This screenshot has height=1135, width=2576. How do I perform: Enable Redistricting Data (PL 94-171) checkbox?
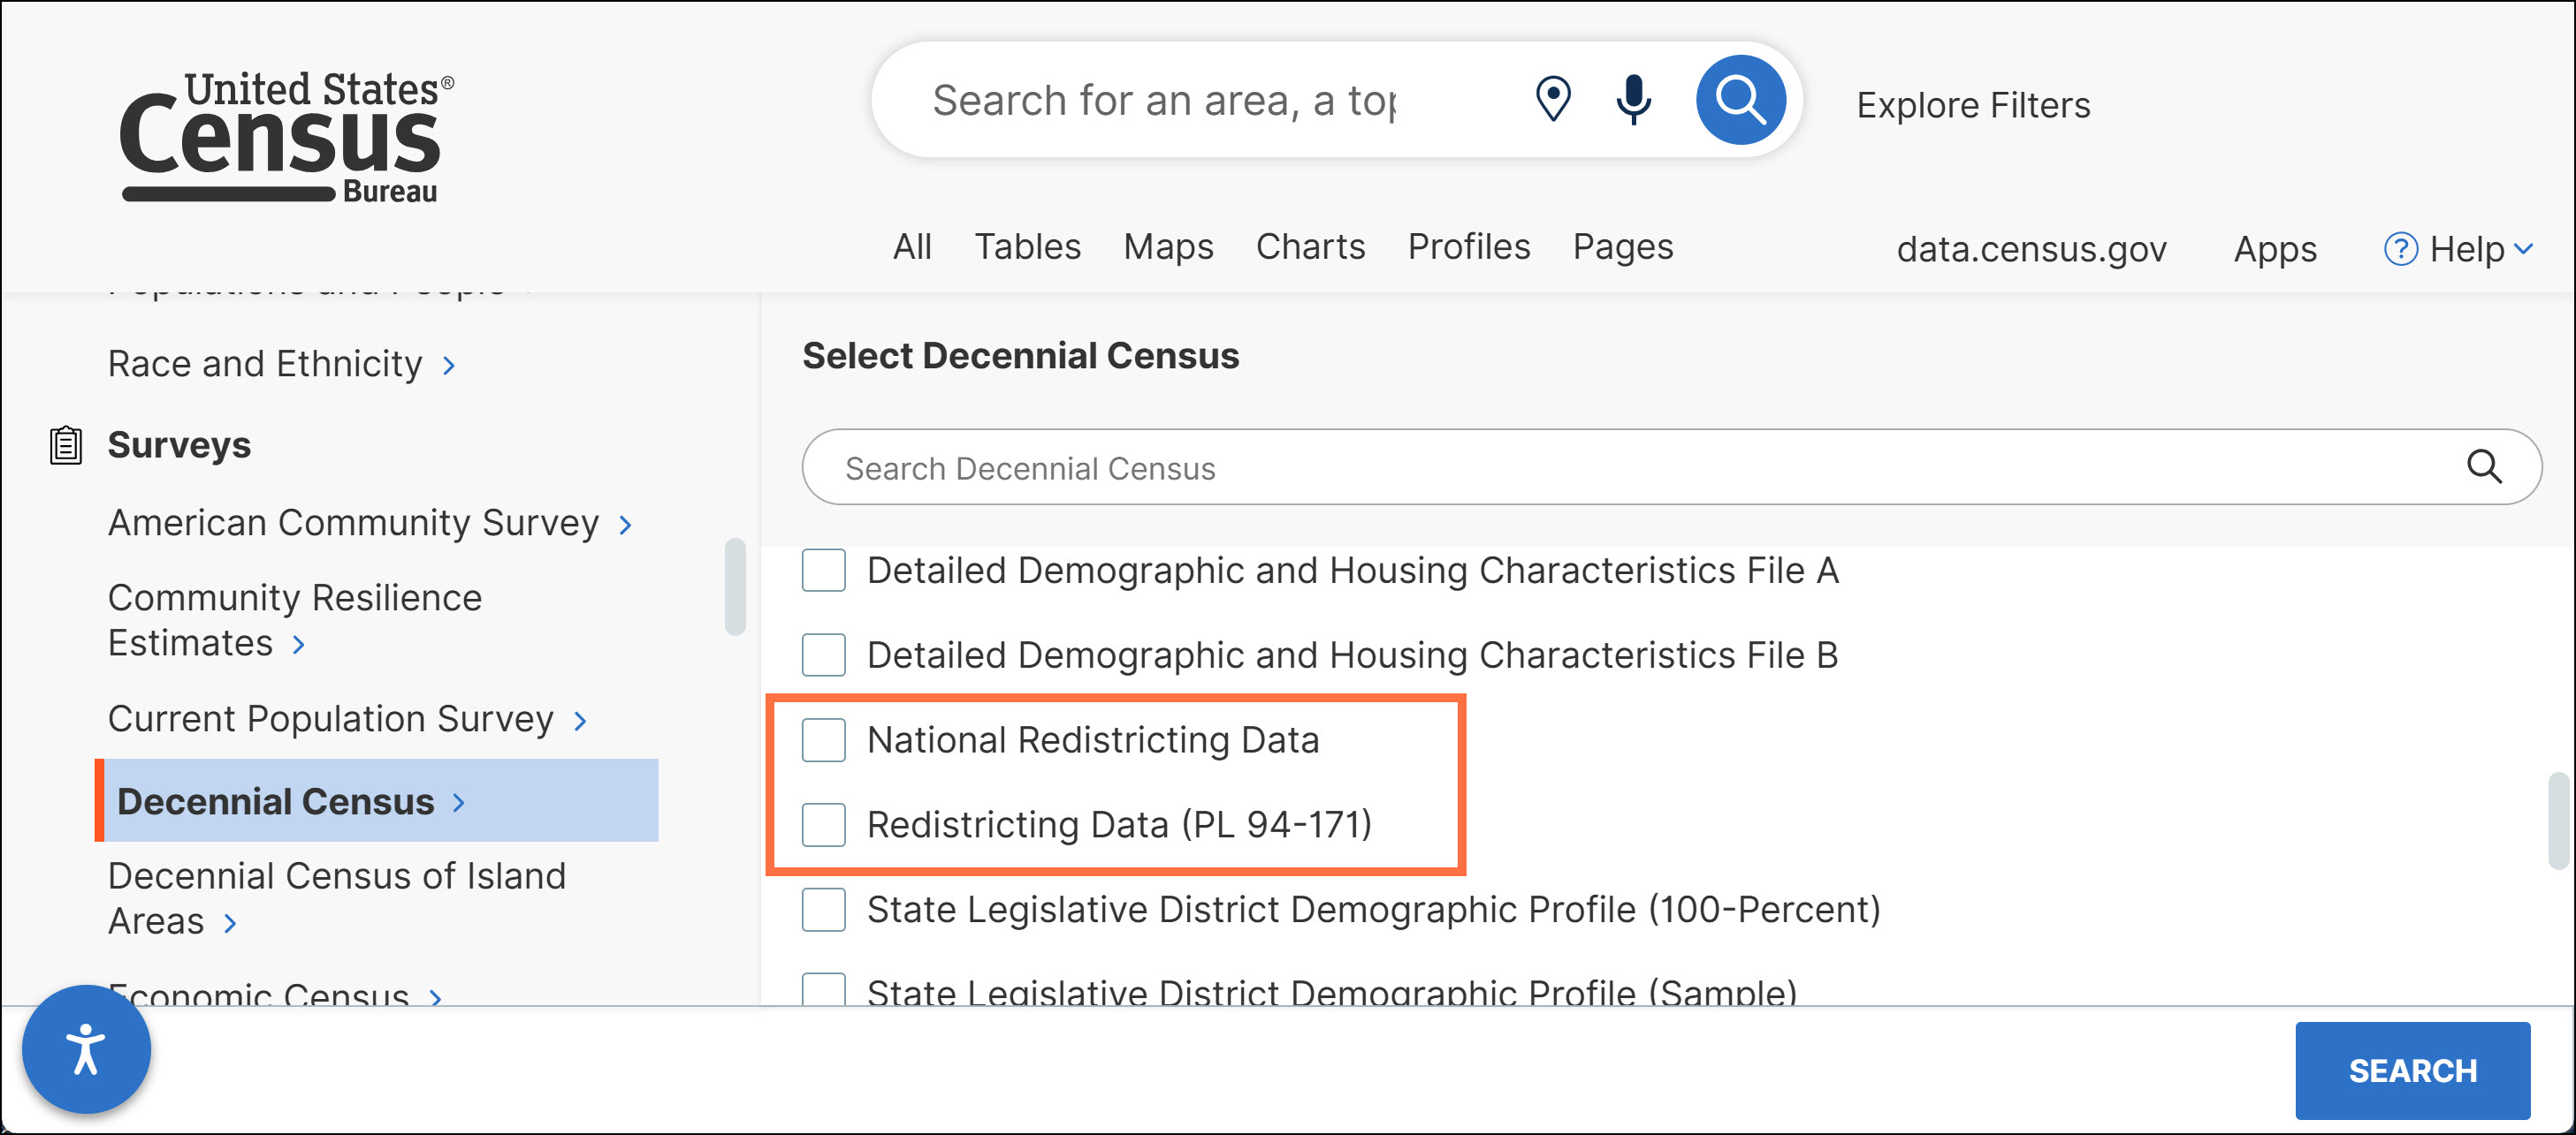click(824, 825)
